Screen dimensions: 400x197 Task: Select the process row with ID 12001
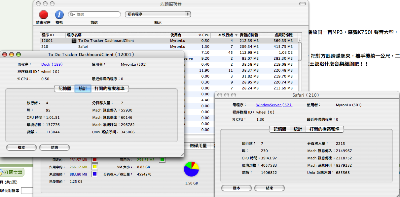pos(169,41)
